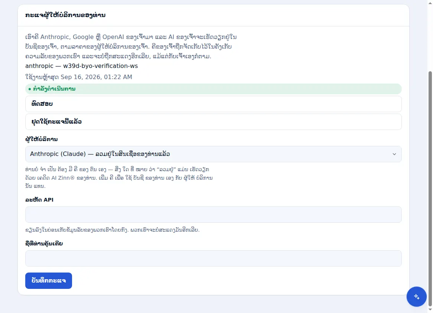
Task: Click the scrollbar up arrow
Action: [430, 3]
